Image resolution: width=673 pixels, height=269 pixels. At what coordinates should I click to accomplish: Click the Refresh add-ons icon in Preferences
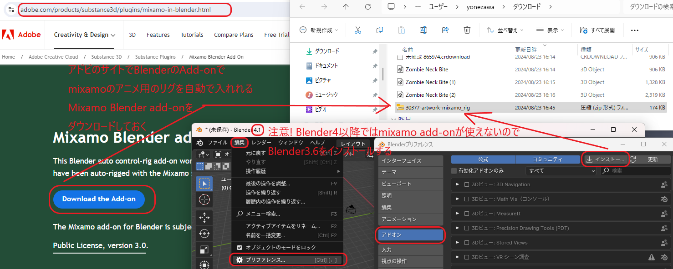pos(632,159)
